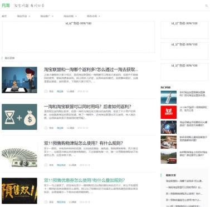Open article 双11预售购物津贴怎么使用

tap(84, 143)
